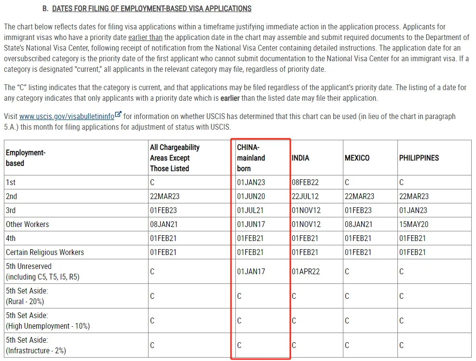
Task: Select the Certain Religious Workers row label
Action: 45,253
